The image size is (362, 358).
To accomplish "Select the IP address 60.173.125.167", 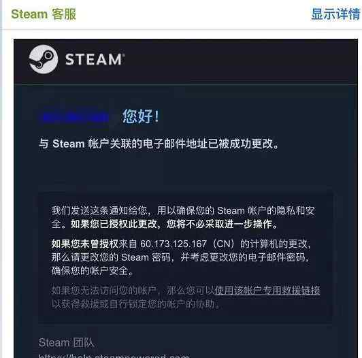I will [173, 244].
